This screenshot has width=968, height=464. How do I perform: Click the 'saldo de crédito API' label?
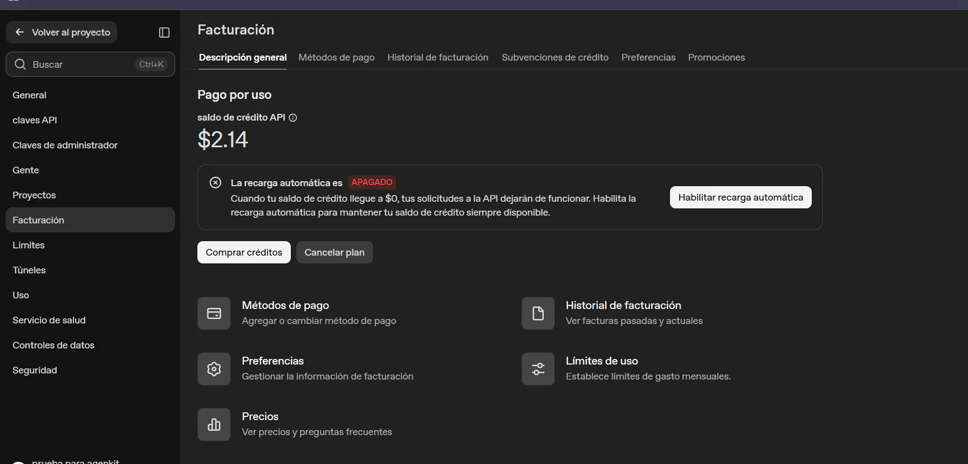(241, 118)
